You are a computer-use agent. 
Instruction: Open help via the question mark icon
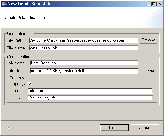(x=8, y=128)
